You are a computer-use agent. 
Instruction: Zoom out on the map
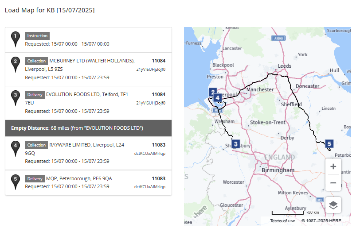(x=333, y=183)
